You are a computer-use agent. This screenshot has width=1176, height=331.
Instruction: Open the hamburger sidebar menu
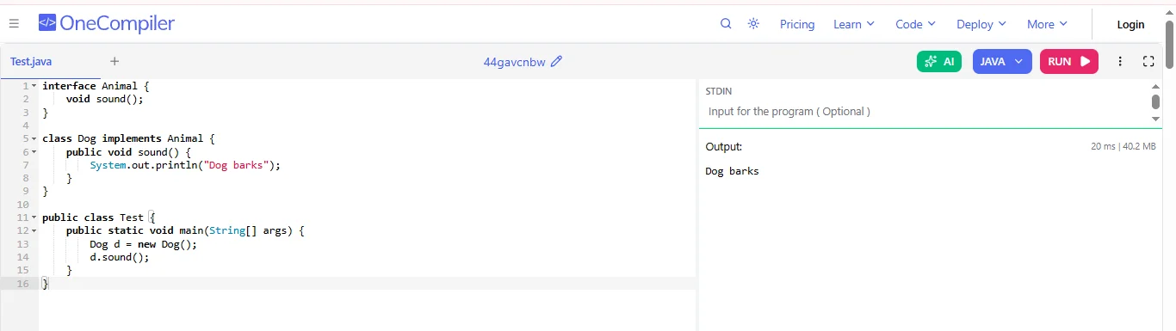click(x=14, y=24)
